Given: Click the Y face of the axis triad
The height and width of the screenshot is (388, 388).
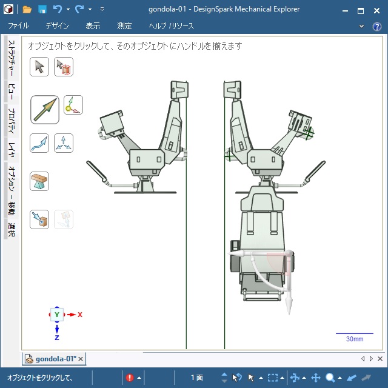Looking at the screenshot, I should 57,315.
